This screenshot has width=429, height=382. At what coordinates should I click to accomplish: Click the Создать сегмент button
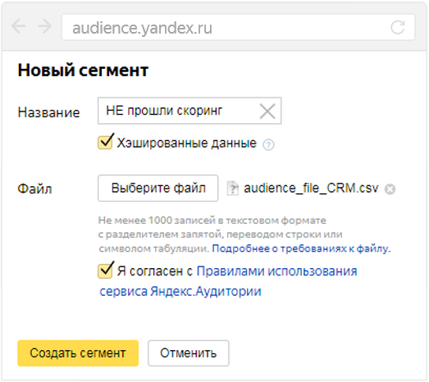78,353
